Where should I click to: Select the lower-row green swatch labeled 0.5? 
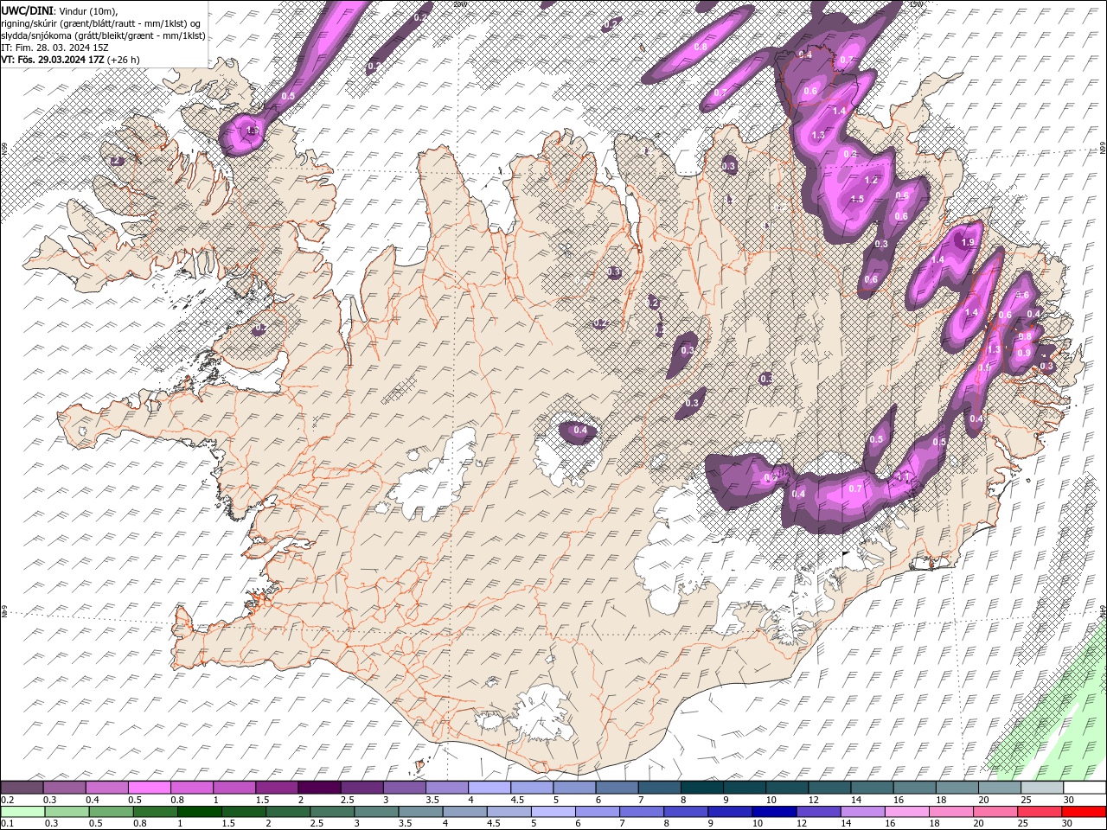click(x=111, y=812)
